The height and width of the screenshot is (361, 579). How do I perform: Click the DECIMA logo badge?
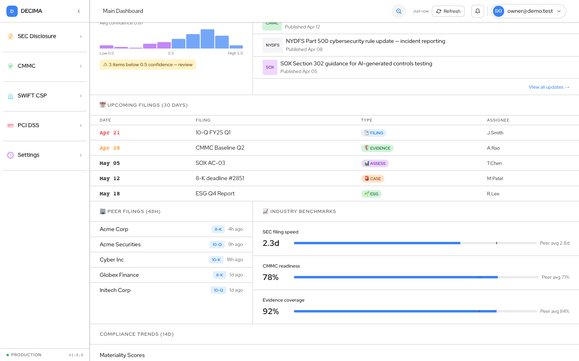(x=12, y=11)
